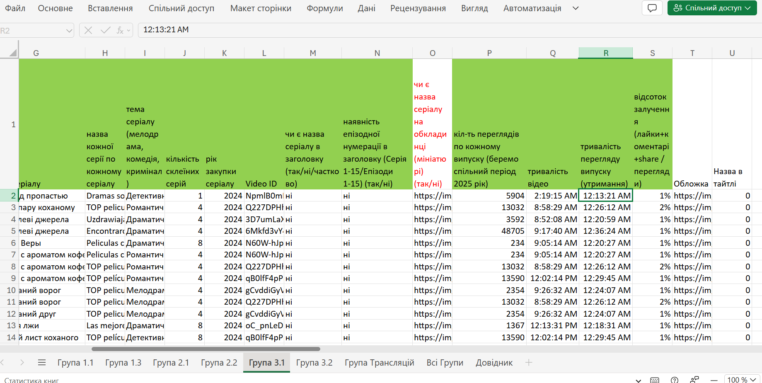762x383 pixels.
Task: Switch to the Основне ribbon tab
Action: click(55, 8)
